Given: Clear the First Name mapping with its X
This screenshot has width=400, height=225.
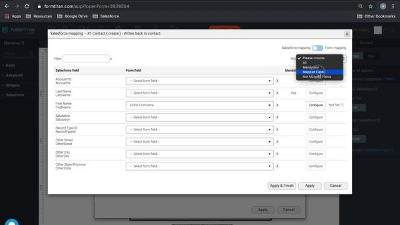Looking at the screenshot, I should click(x=277, y=105).
